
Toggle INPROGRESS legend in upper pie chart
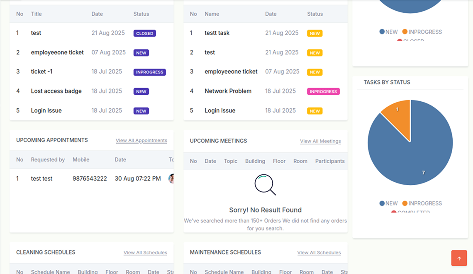(x=422, y=32)
